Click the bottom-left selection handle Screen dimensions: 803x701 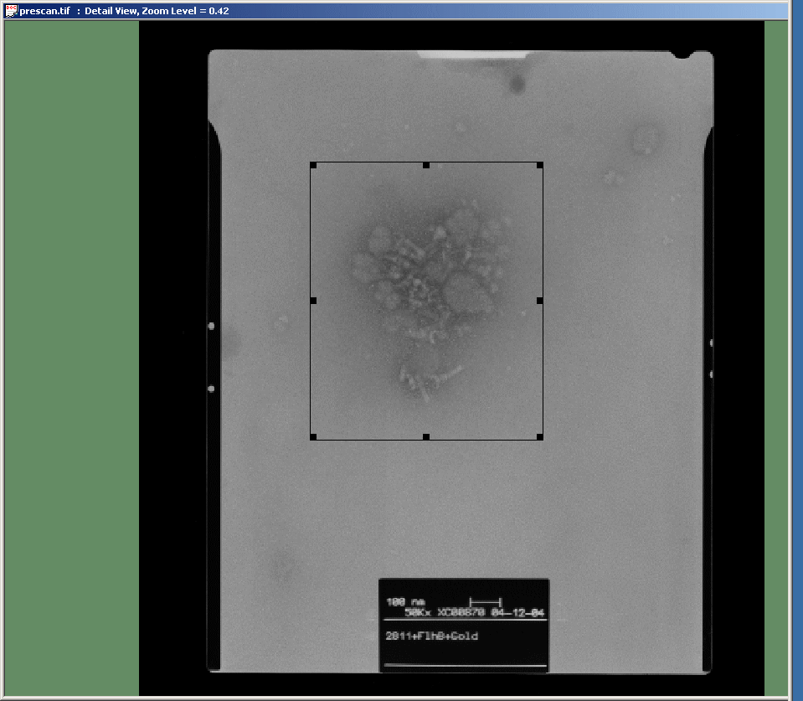(313, 436)
